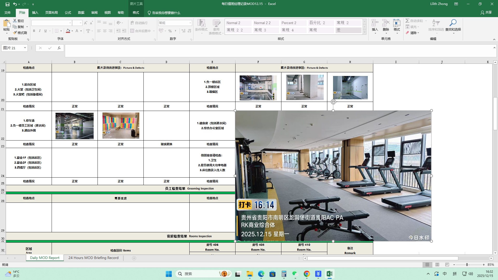
Task: Click the zoom slider handle
Action: pos(467,265)
